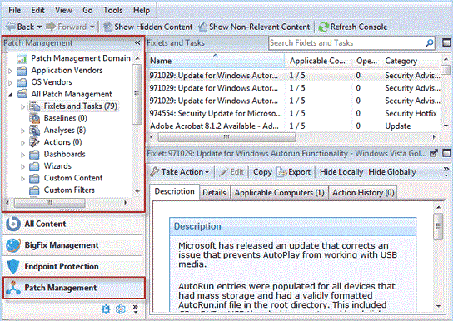Click the Analyses (8) tree icon
The image size is (453, 321).
[x=35, y=130]
